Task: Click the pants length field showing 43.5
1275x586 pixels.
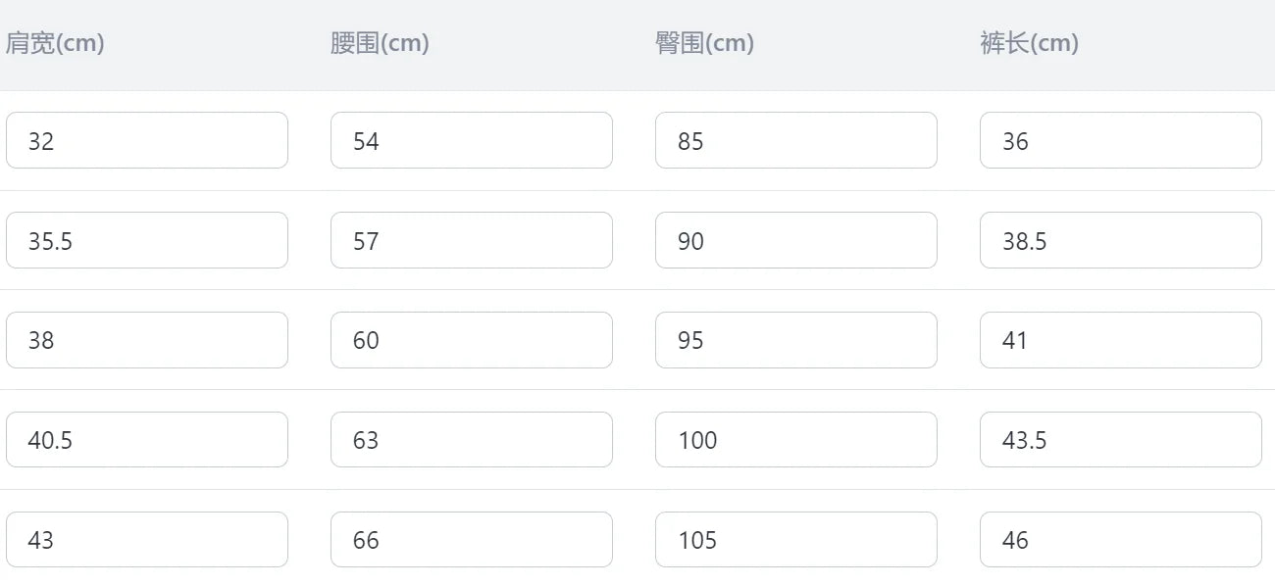Action: pyautogui.click(x=1121, y=440)
